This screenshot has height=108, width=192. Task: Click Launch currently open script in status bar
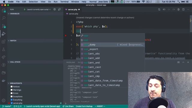42,106
